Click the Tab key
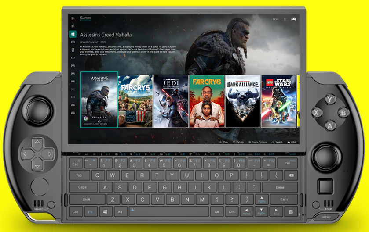The width and height of the screenshot is (369, 232). (80, 175)
